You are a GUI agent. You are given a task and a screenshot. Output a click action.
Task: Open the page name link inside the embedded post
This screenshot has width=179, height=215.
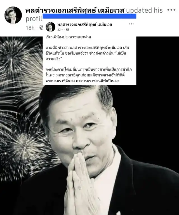point(85,25)
